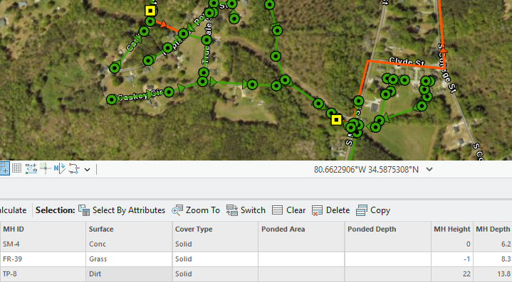Click the TP-8 cell in MH ID column

(43, 274)
